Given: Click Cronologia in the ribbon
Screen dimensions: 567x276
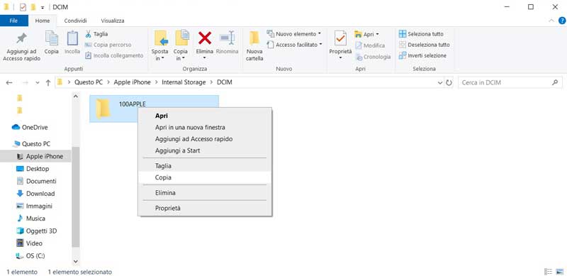Looking at the screenshot, I should tap(373, 57).
